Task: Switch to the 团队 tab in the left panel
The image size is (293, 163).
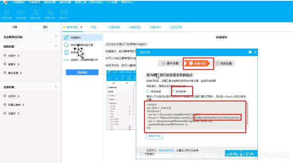Action: 45,27
